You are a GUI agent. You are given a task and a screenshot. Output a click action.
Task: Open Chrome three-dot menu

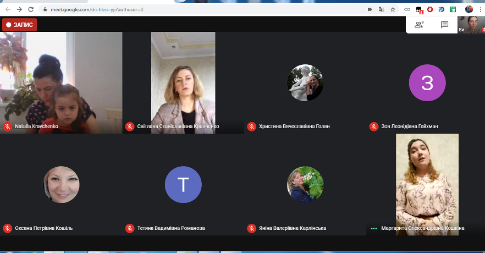click(x=481, y=9)
